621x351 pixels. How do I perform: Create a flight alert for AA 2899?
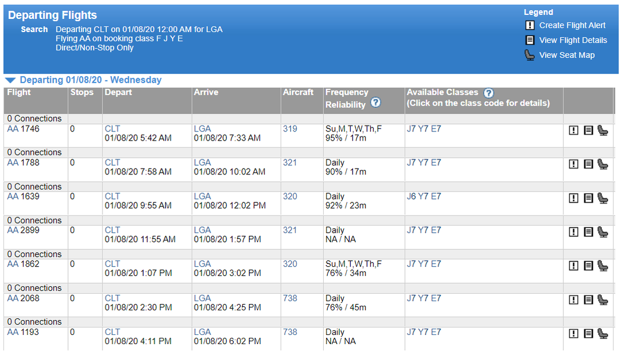tap(573, 232)
